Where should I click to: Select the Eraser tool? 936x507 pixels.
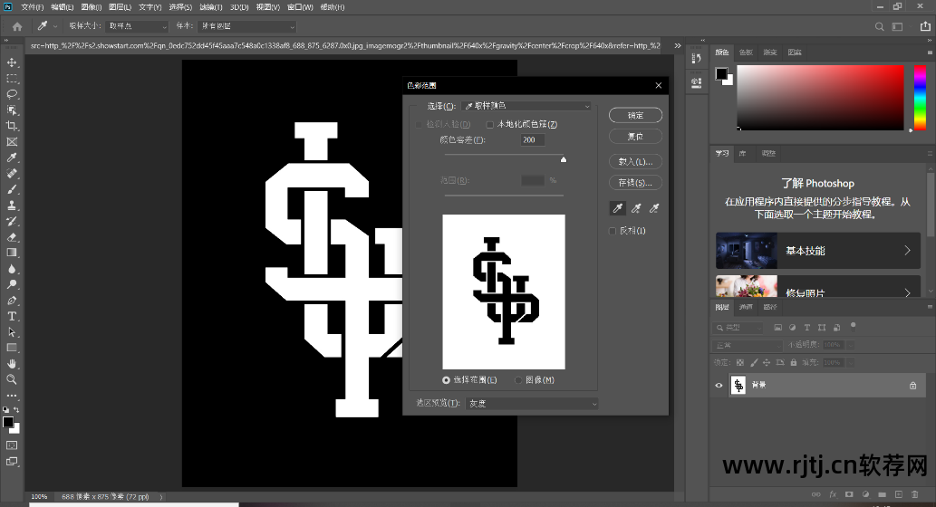coord(12,237)
